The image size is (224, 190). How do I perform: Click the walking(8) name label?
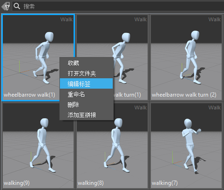click(x=91, y=183)
